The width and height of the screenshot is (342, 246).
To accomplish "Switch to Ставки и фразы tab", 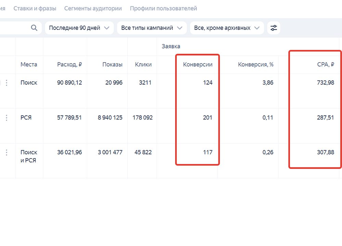I will pyautogui.click(x=35, y=8).
